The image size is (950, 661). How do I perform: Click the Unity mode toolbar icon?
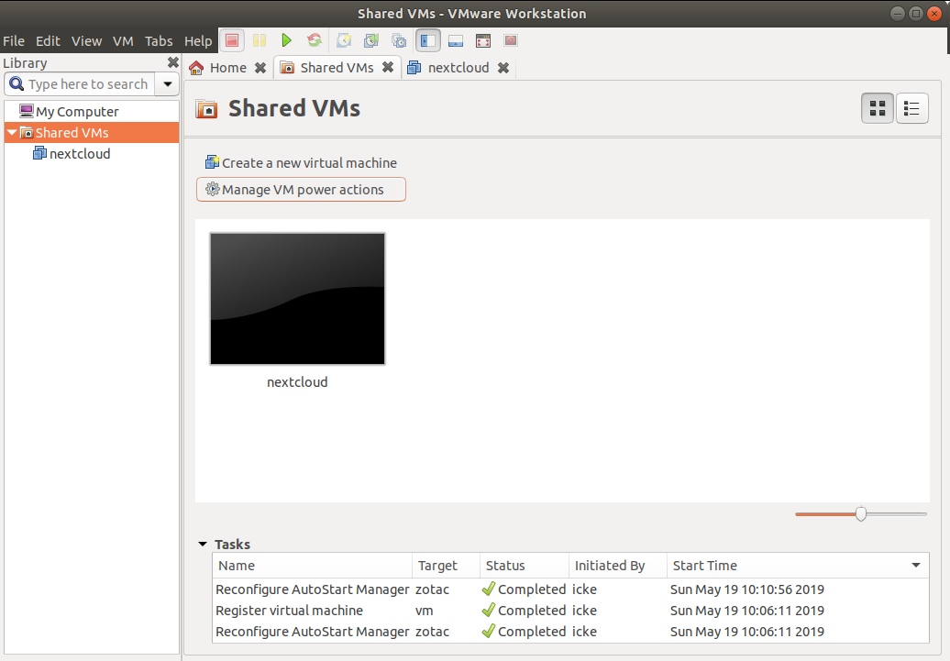(x=511, y=40)
